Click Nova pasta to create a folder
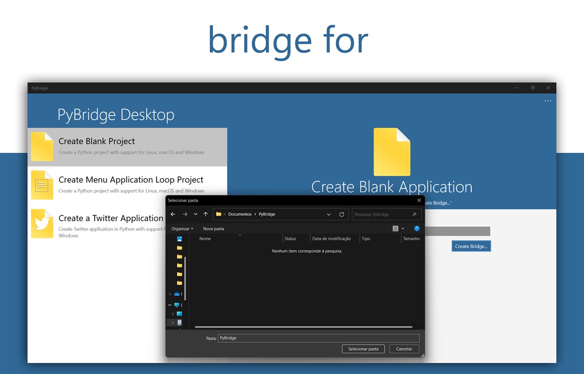Image resolution: width=584 pixels, height=374 pixels. (x=213, y=229)
